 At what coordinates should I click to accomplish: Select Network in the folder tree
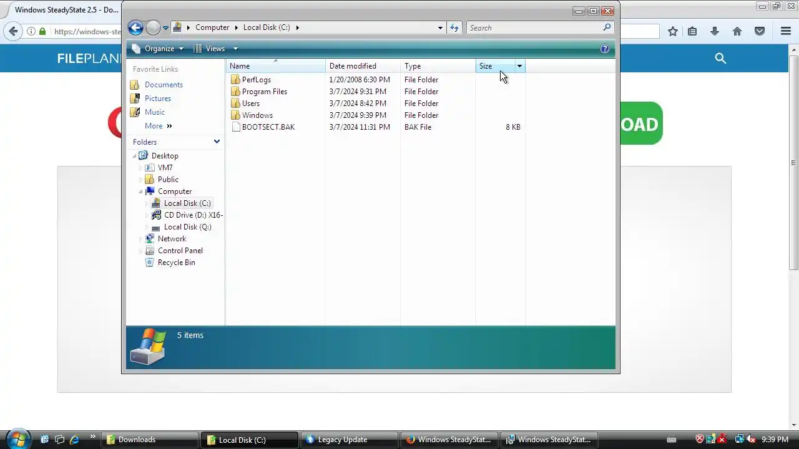coord(172,239)
